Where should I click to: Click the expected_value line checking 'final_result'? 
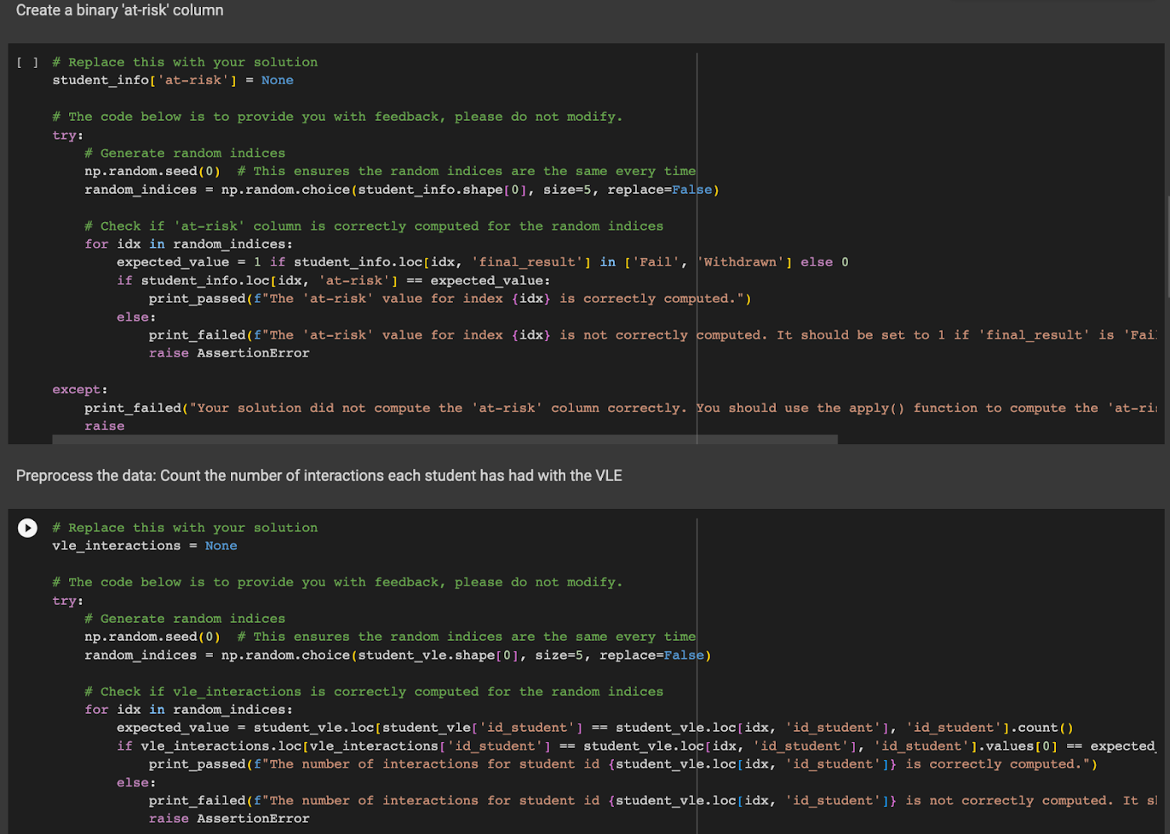pyautogui.click(x=481, y=262)
